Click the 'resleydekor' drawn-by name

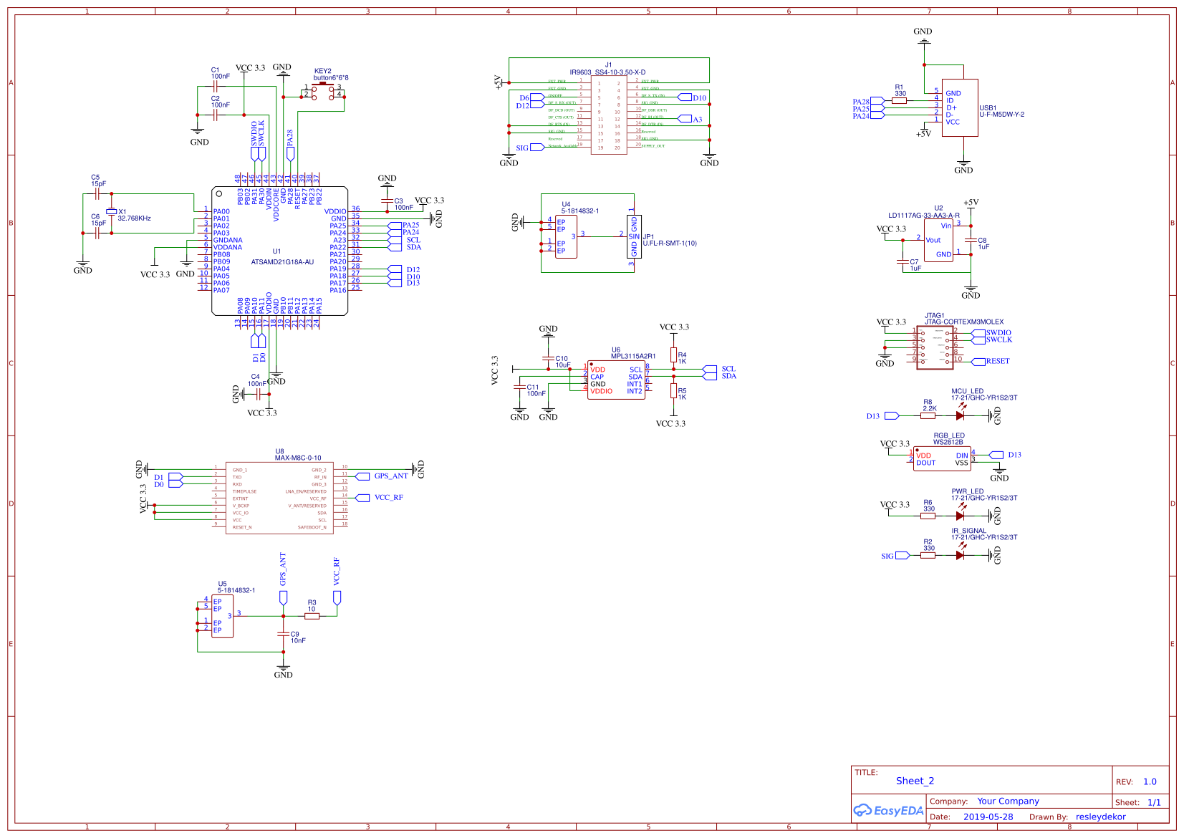coord(1100,817)
